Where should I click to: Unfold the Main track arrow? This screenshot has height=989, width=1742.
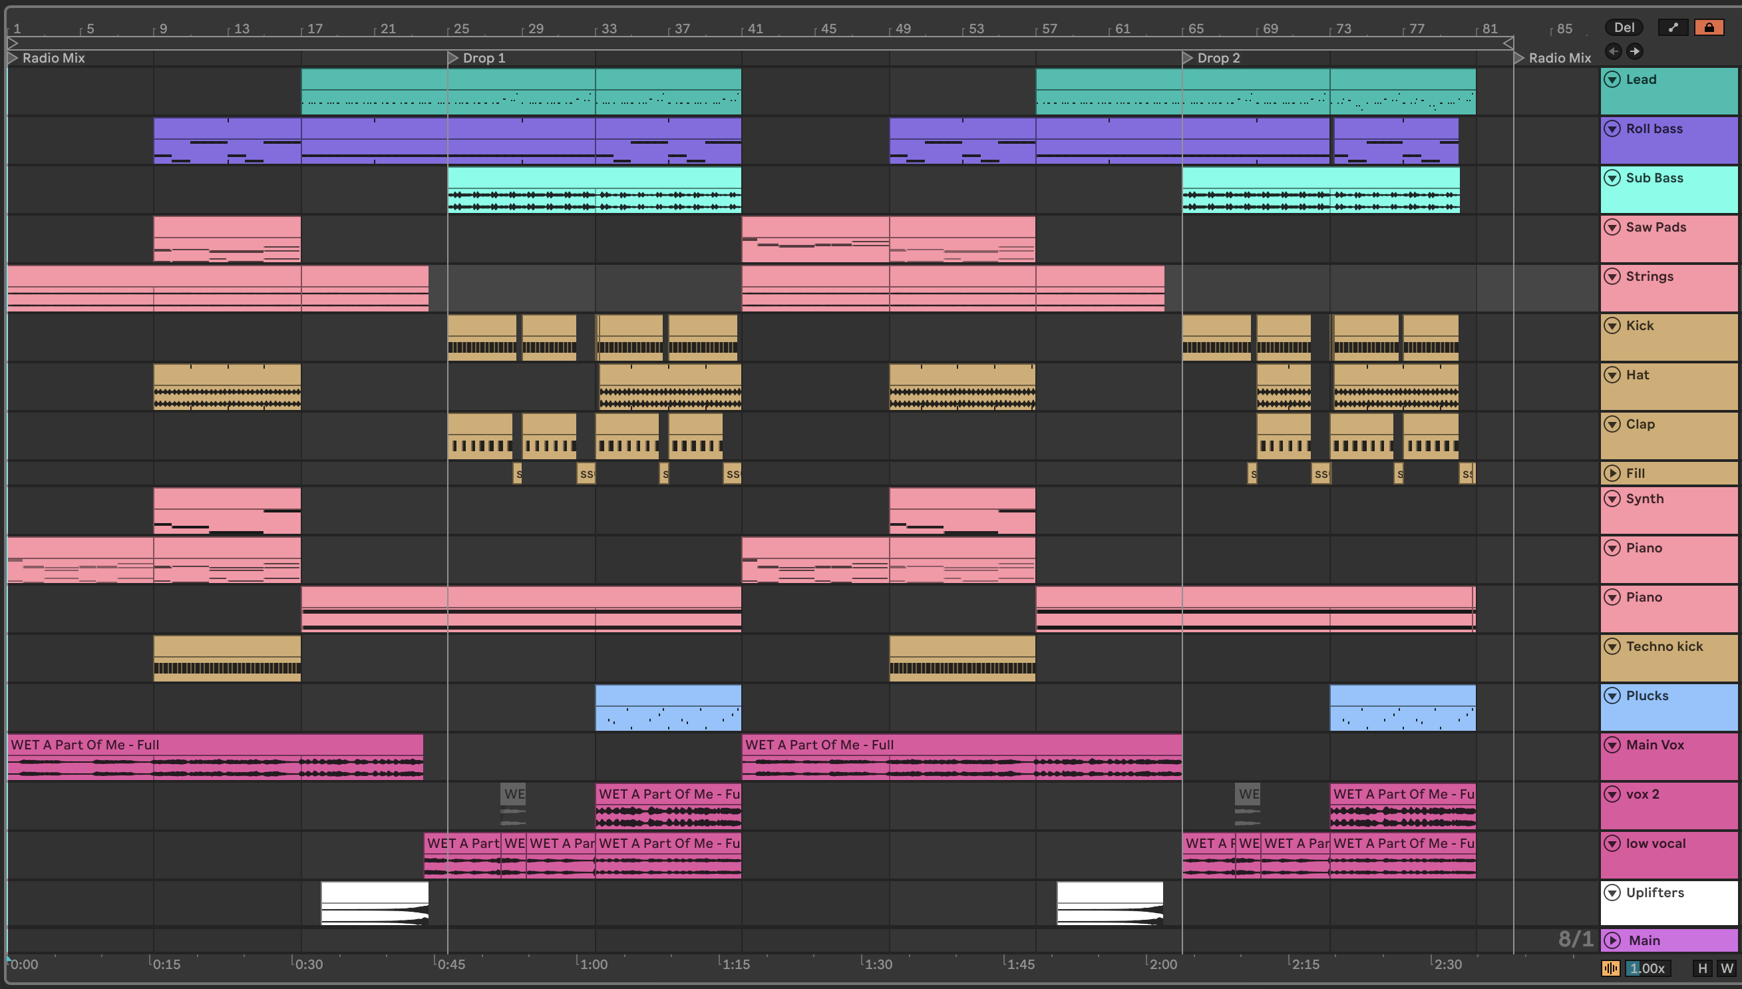pyautogui.click(x=1612, y=941)
